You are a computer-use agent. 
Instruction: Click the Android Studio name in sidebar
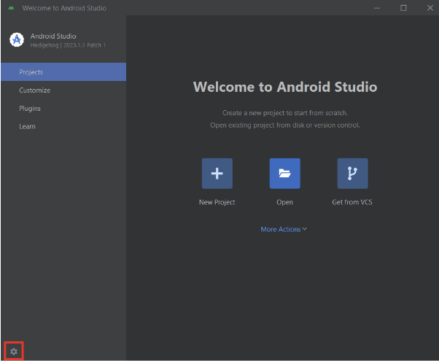point(53,36)
